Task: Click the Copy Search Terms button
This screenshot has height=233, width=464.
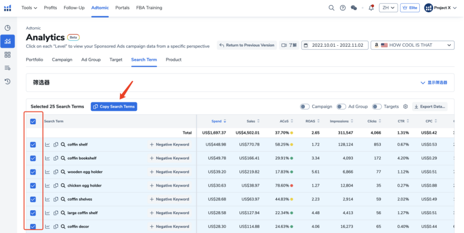Action: [x=113, y=106]
